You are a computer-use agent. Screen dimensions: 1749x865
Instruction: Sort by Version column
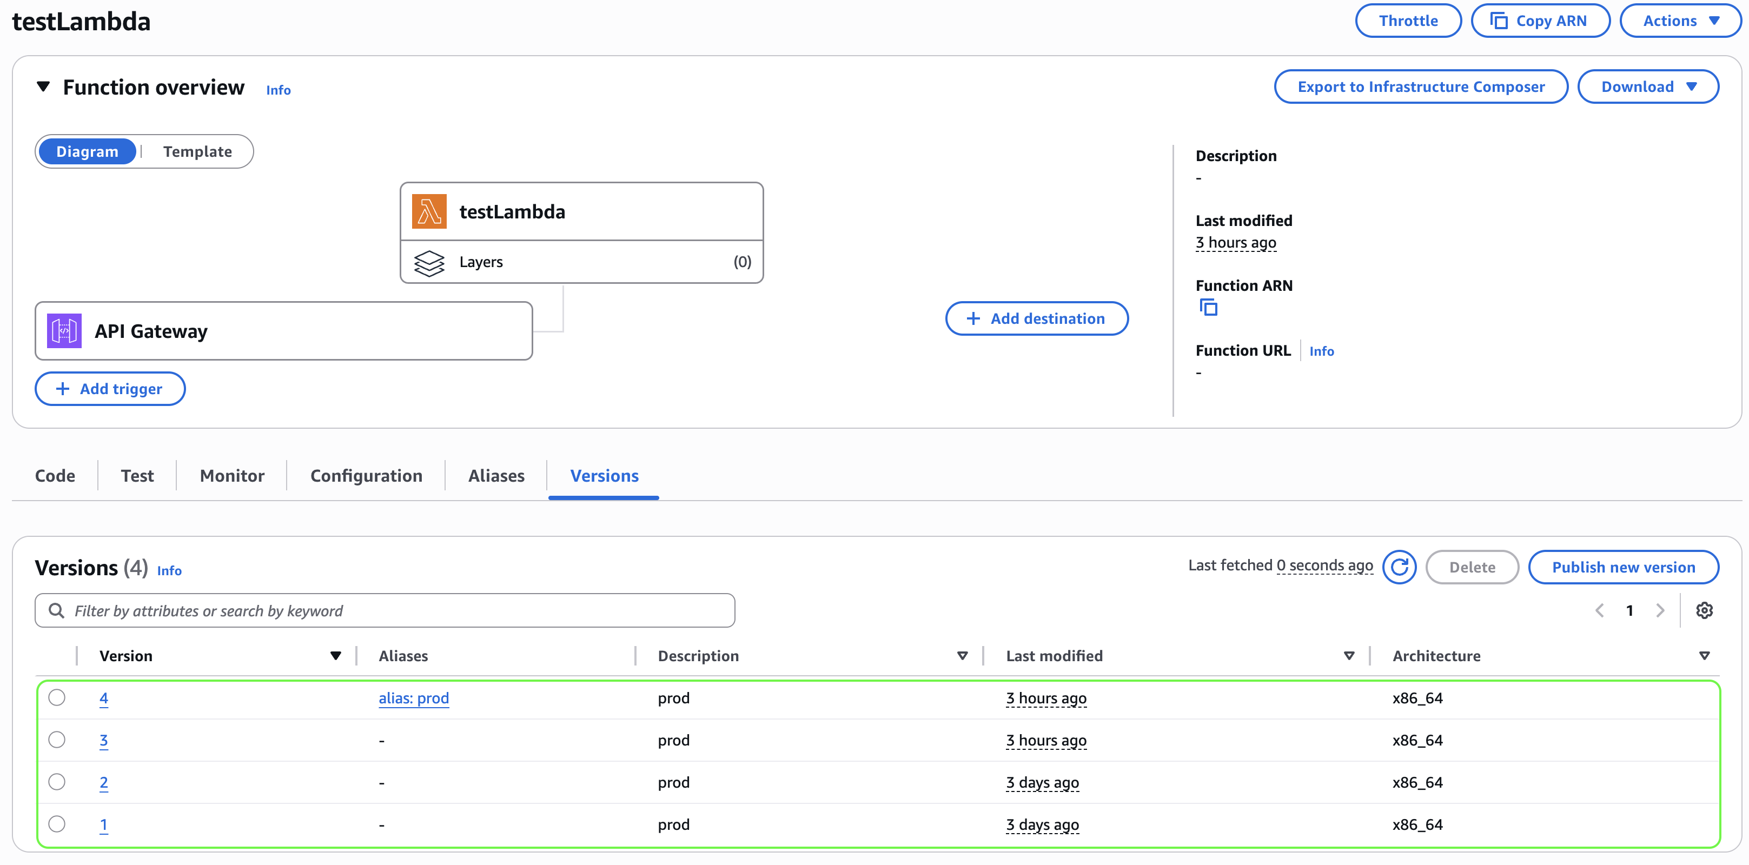pos(335,656)
